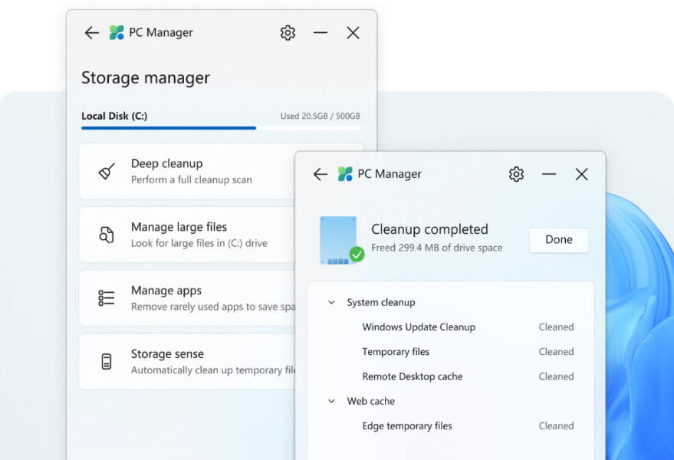Open Storage sense option

pos(187,362)
